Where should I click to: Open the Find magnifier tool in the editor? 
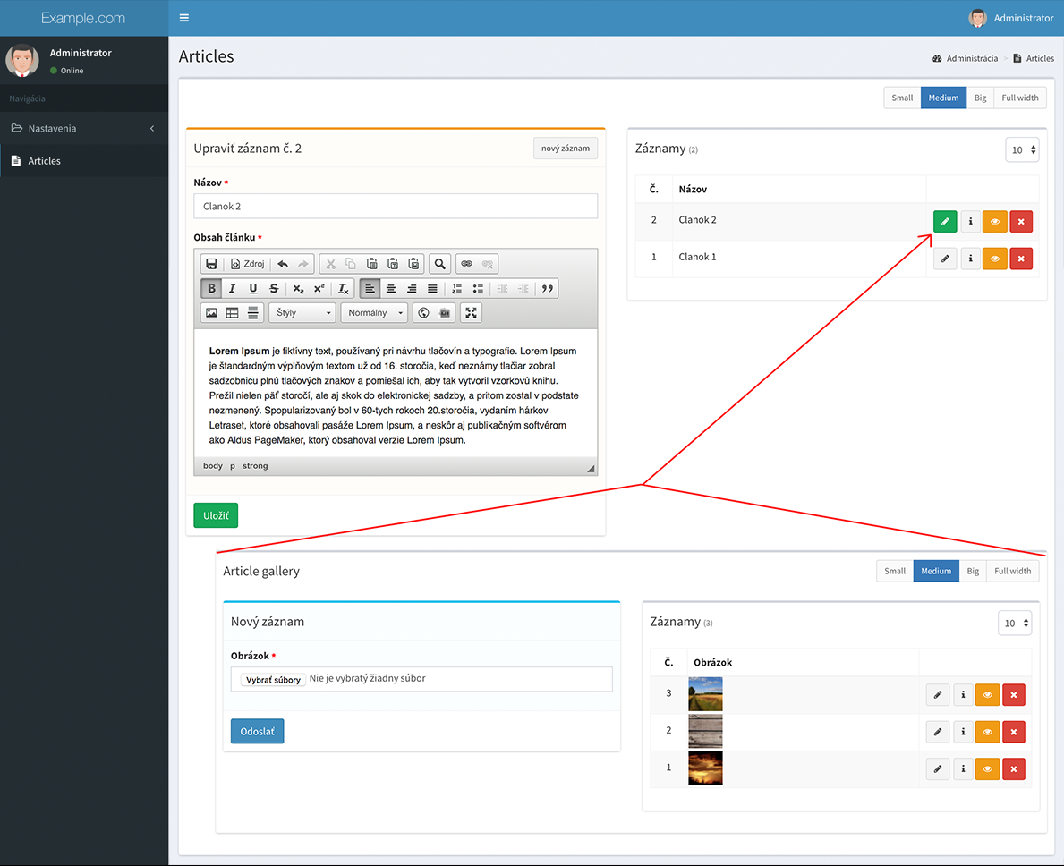(439, 264)
